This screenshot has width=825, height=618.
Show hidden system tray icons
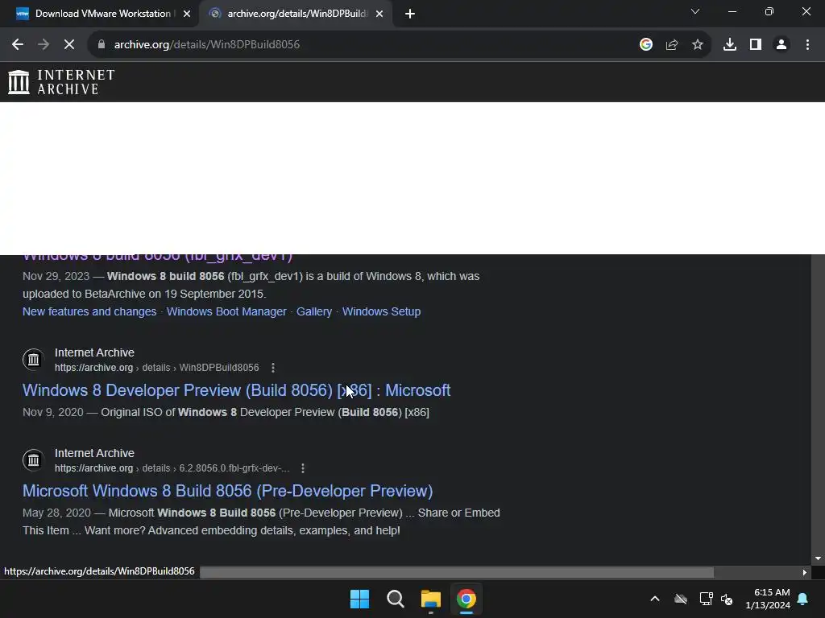[655, 599]
